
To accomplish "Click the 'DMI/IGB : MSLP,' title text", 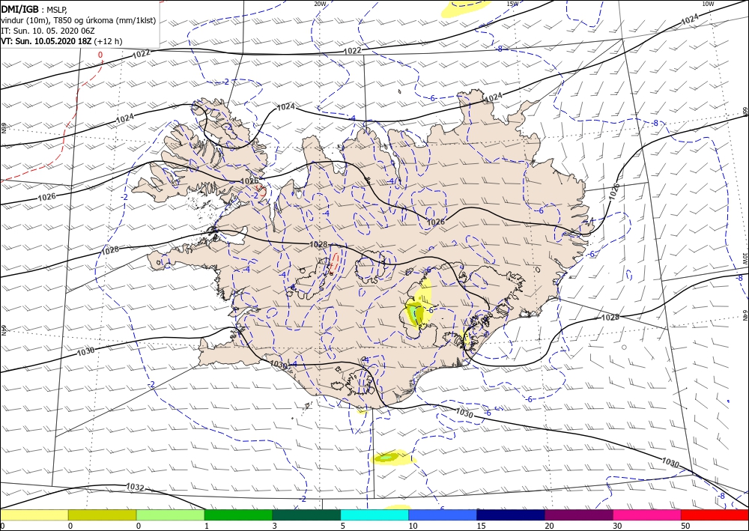I will pyautogui.click(x=35, y=9).
